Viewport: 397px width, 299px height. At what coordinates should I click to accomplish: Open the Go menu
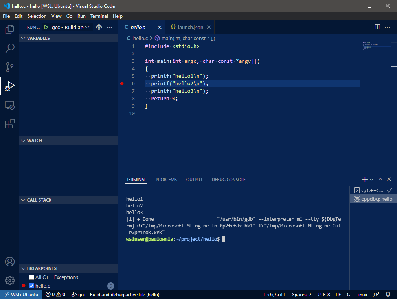tap(69, 16)
